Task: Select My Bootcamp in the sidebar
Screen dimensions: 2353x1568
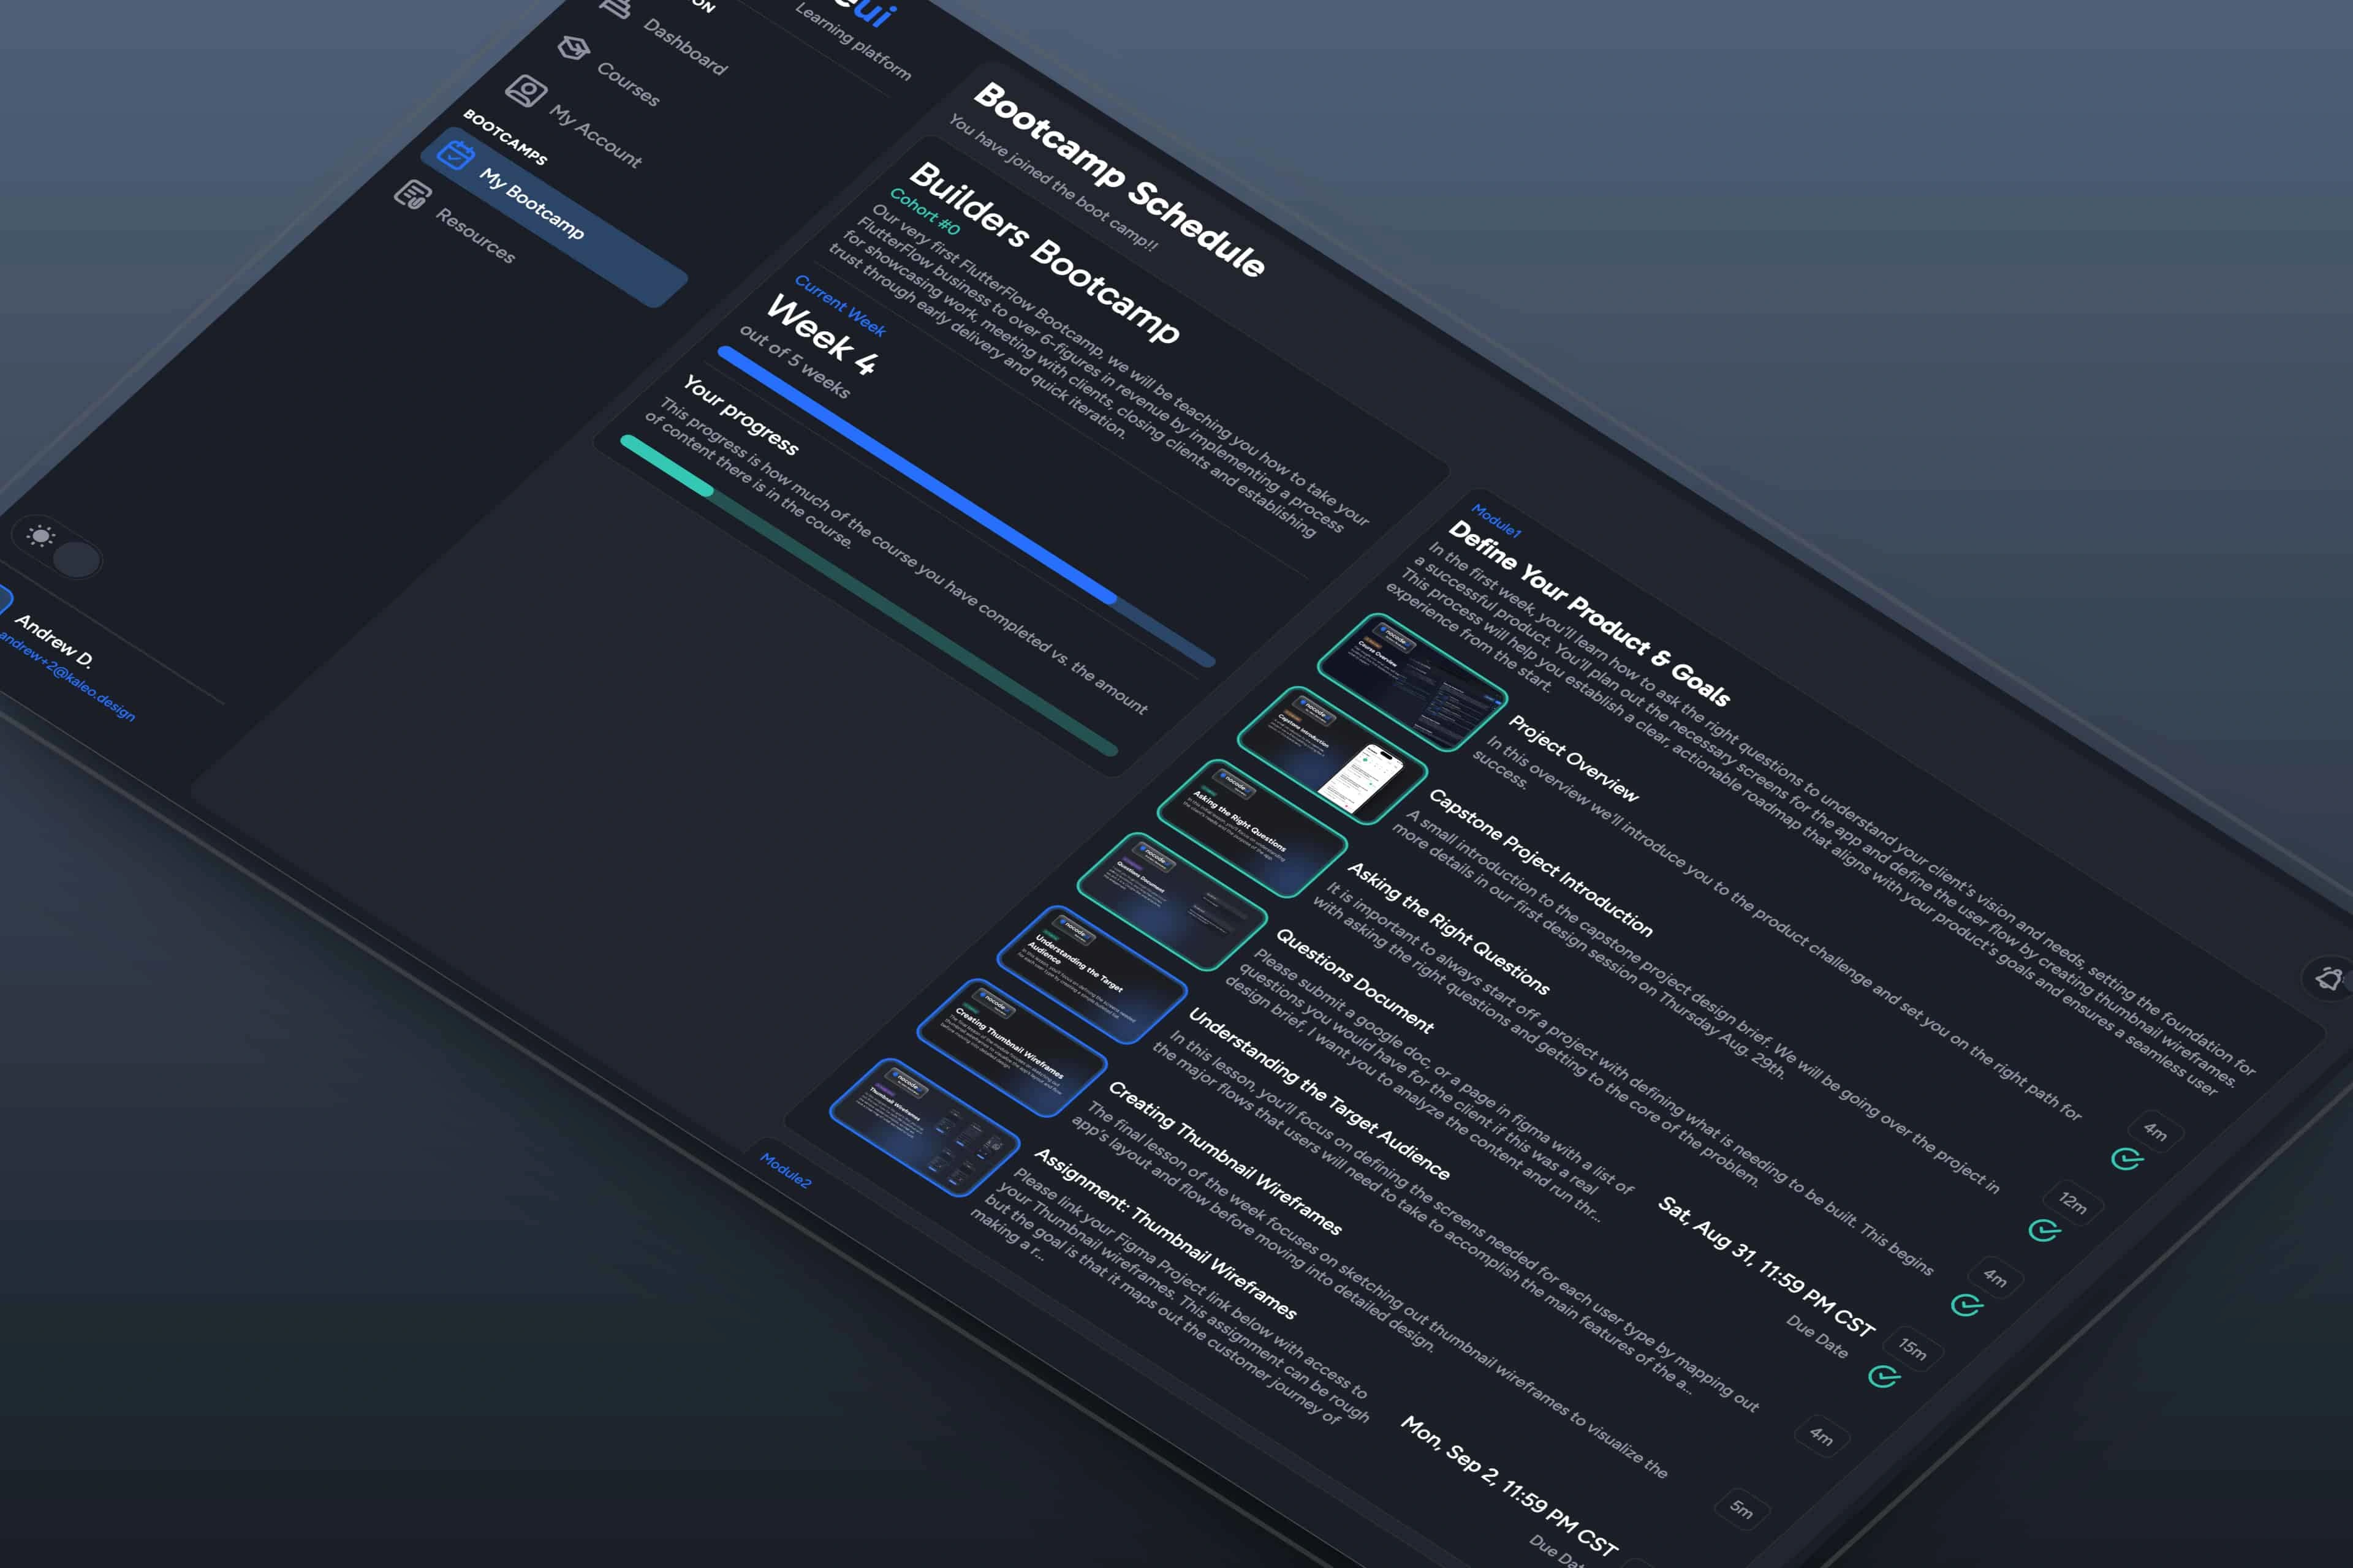Action: click(553, 216)
